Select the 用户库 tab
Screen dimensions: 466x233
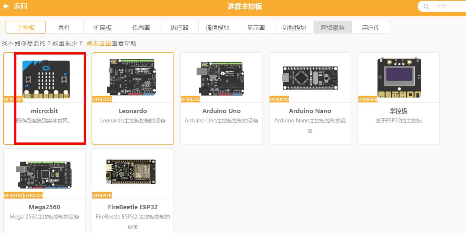(x=371, y=27)
